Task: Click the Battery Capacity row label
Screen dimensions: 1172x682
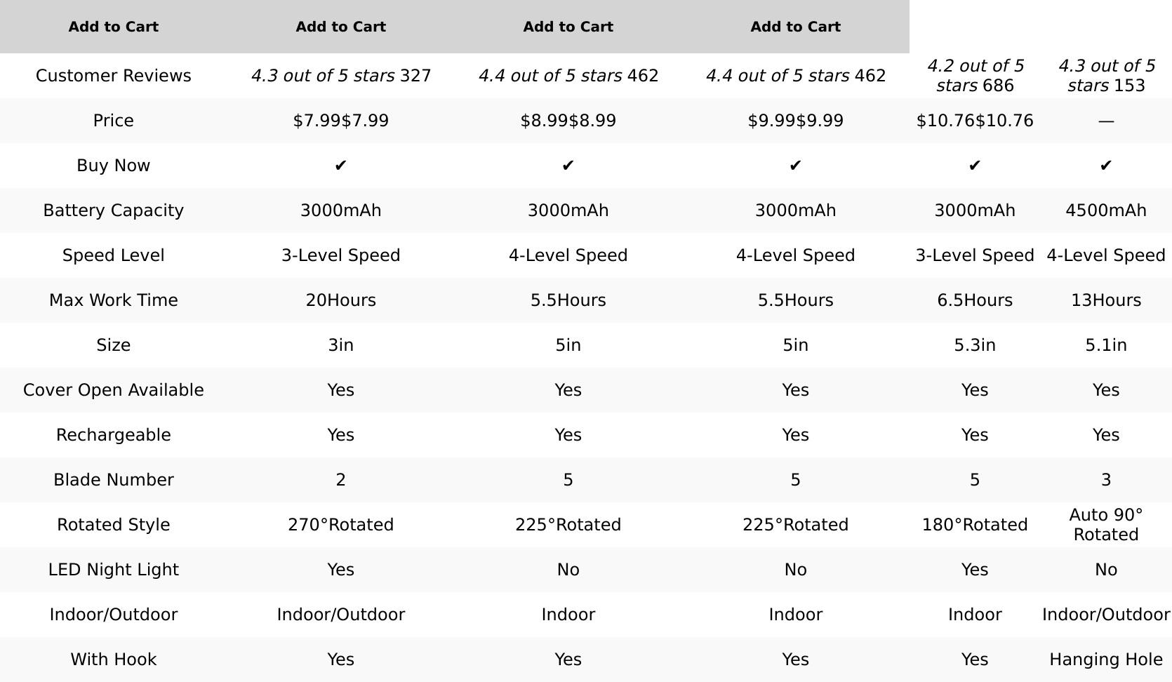Action: [113, 210]
